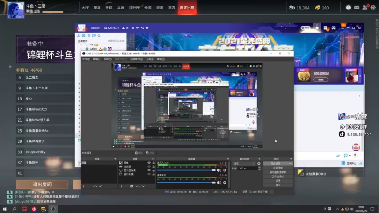Open the 场景集合 menu in OBS
Image resolution: width=379 pixels, height=213 pixels.
[x=136, y=59]
